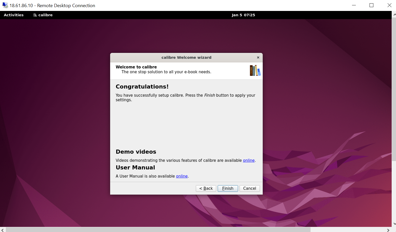The height and width of the screenshot is (232, 396).
Task: Click the horizontal scrollbar at the bottom
Action: click(158, 230)
